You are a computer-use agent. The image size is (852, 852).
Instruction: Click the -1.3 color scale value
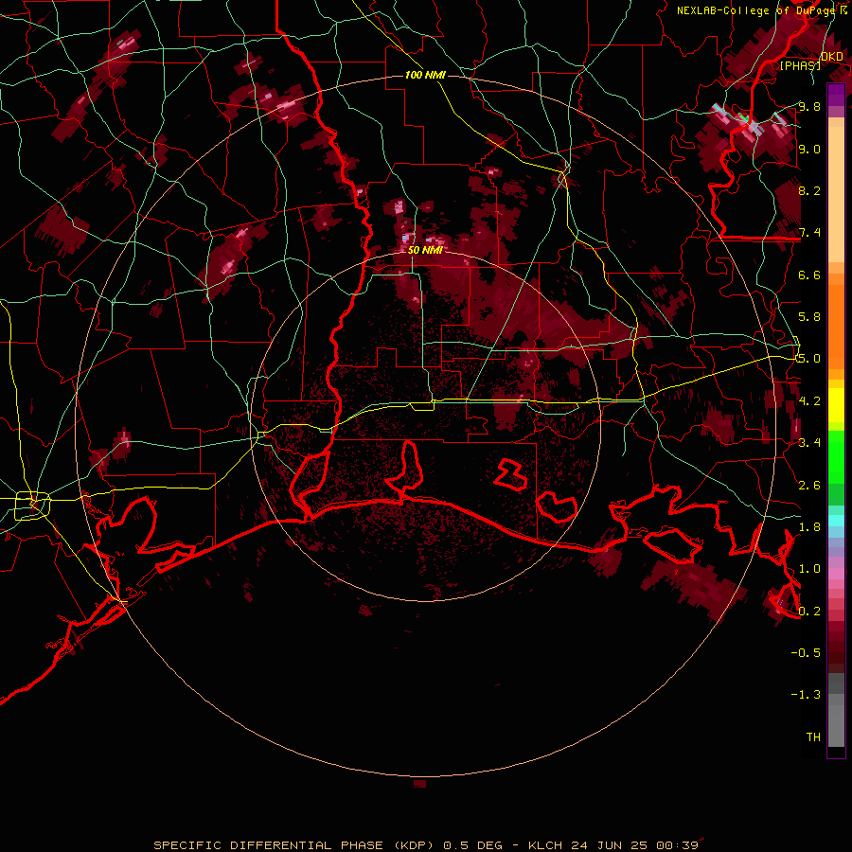[x=806, y=695]
